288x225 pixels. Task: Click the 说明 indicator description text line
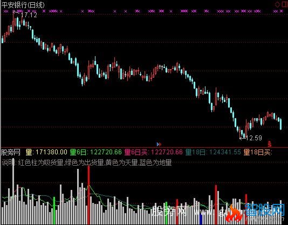(x=87, y=162)
